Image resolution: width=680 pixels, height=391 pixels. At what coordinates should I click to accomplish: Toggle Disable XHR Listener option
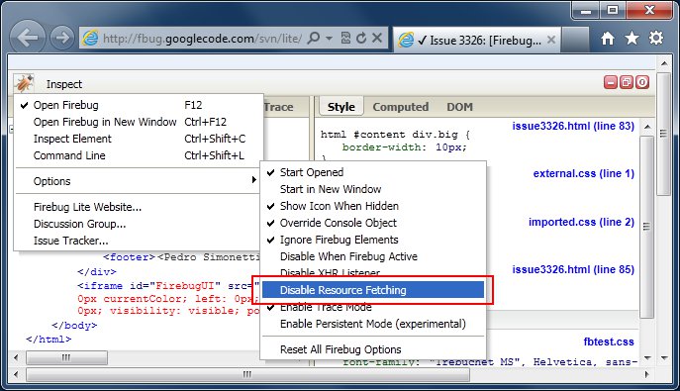[x=373, y=272]
